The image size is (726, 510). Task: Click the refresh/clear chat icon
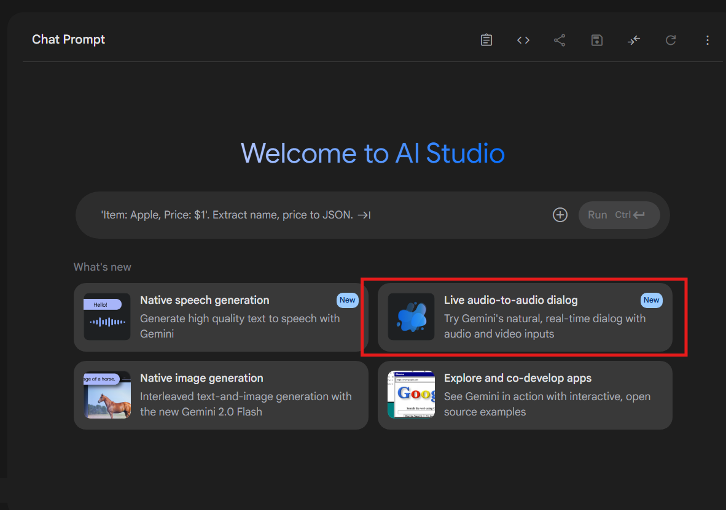coord(671,41)
